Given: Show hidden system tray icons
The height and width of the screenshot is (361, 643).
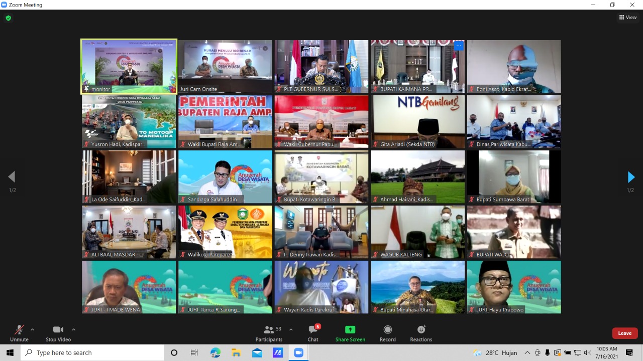Looking at the screenshot, I should [527, 353].
